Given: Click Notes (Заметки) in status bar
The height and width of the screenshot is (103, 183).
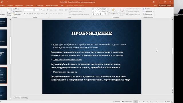Looking at the screenshot, I should 117,102.
